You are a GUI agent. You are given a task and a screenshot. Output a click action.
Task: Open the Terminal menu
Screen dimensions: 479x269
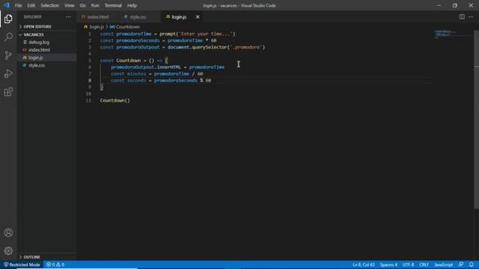point(113,5)
